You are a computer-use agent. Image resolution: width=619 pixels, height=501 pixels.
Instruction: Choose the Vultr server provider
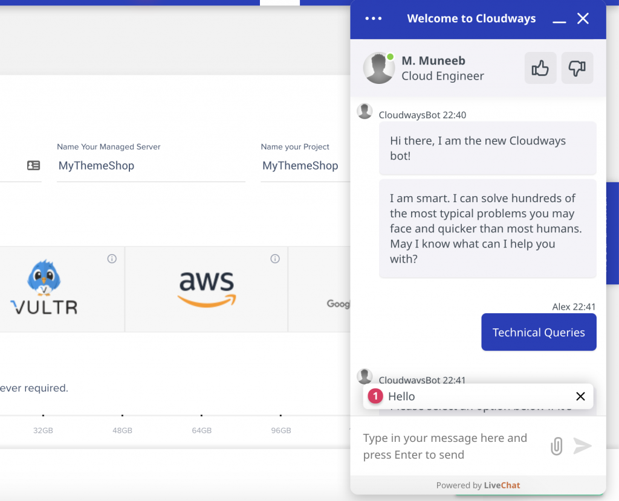point(62,289)
